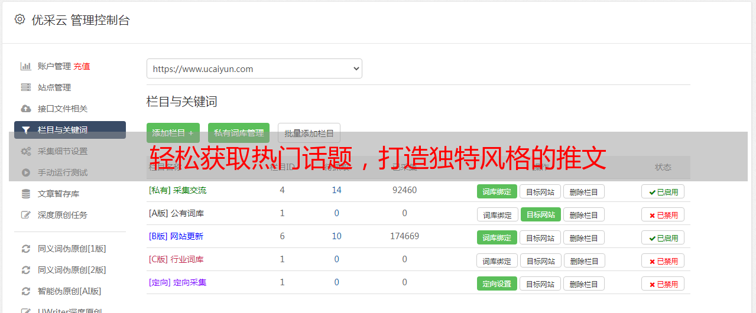Click the 文章暂存库 database icon
The height and width of the screenshot is (313, 756).
(26, 194)
